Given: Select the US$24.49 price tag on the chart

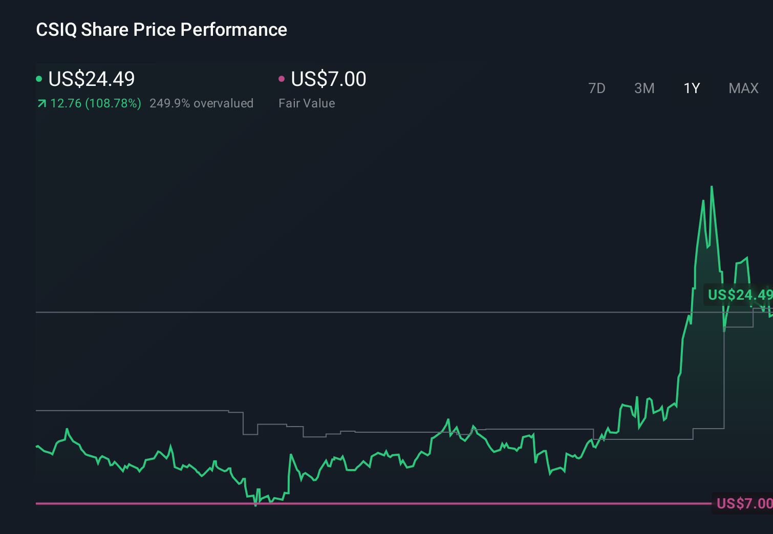Looking at the screenshot, I should point(740,295).
